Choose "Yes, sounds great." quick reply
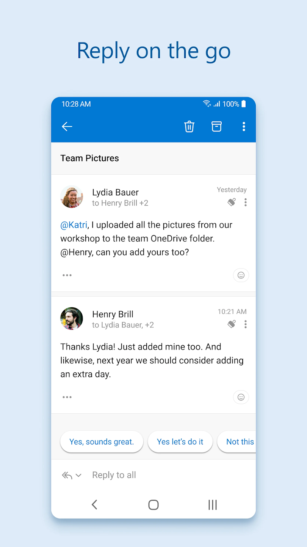This screenshot has width=307, height=547. pyautogui.click(x=102, y=442)
